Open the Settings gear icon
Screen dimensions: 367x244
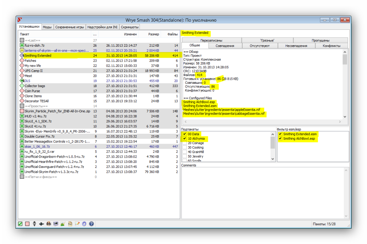[x=84, y=224]
